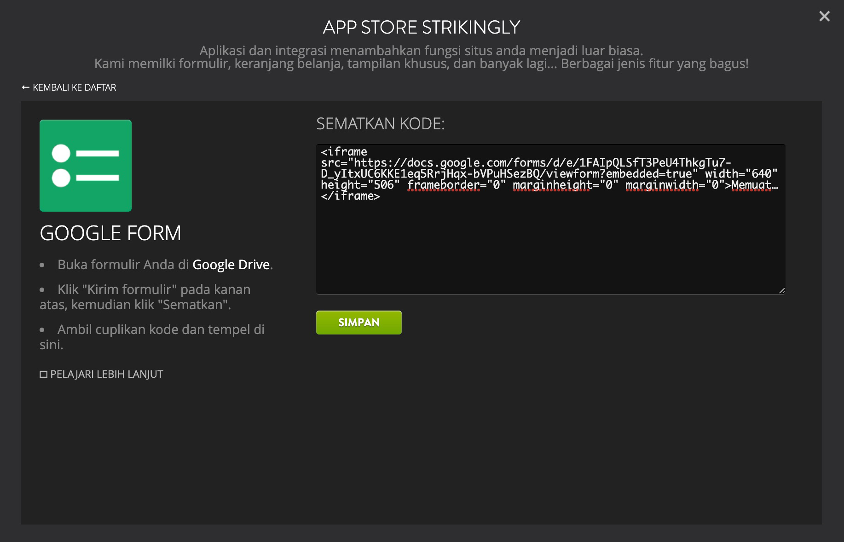Screen dimensions: 844x542
Task: Click the APP STORE STRIKINGLY title
Action: pyautogui.click(x=422, y=28)
